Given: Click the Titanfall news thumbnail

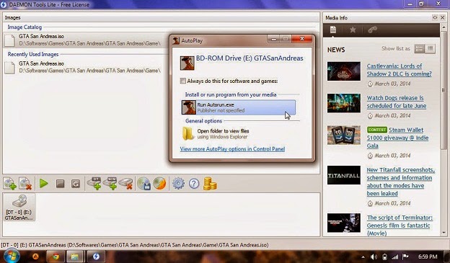Looking at the screenshot, I should point(344,175).
